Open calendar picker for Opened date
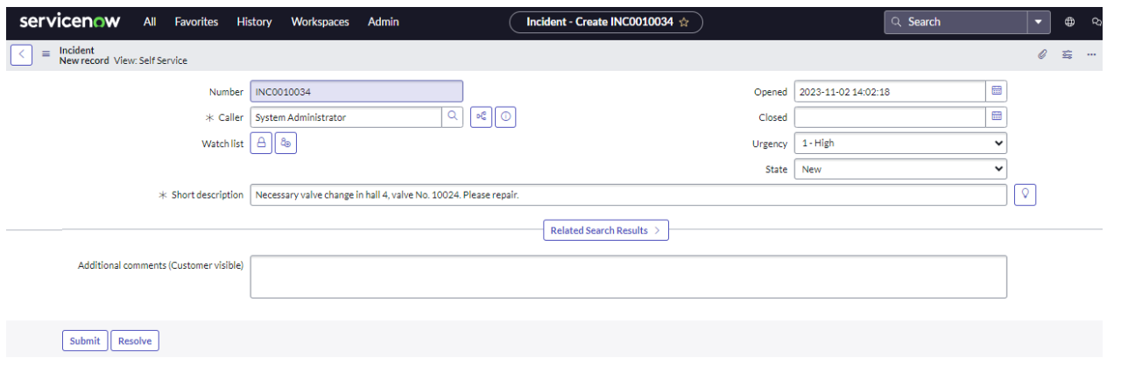Image resolution: width=1121 pixels, height=365 pixels. pyautogui.click(x=996, y=91)
